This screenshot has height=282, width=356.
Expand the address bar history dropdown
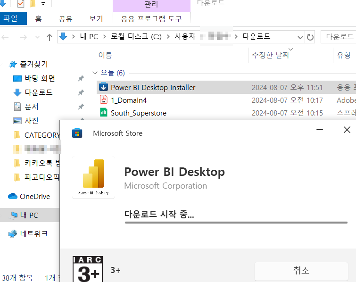pyautogui.click(x=300, y=37)
